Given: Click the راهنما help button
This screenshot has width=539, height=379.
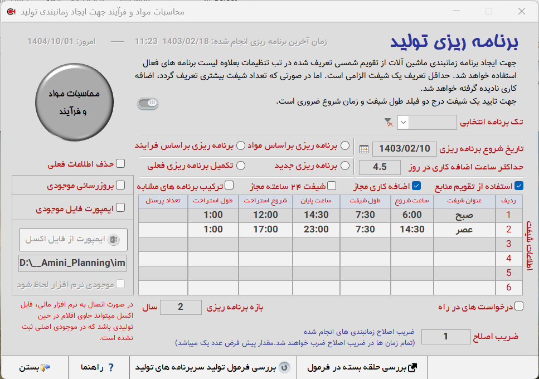Looking at the screenshot, I should pyautogui.click(x=99, y=366).
